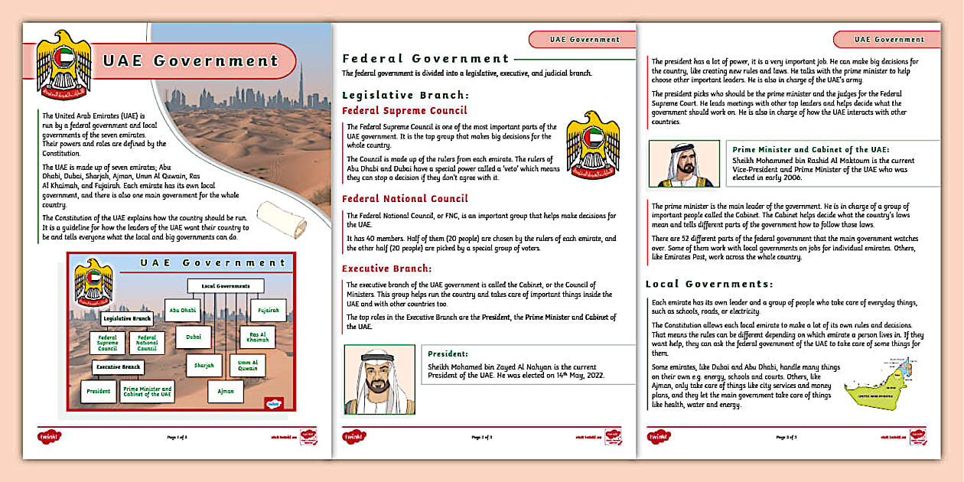
Task: Click the Local Governments box in the diagram
Action: pos(224,285)
